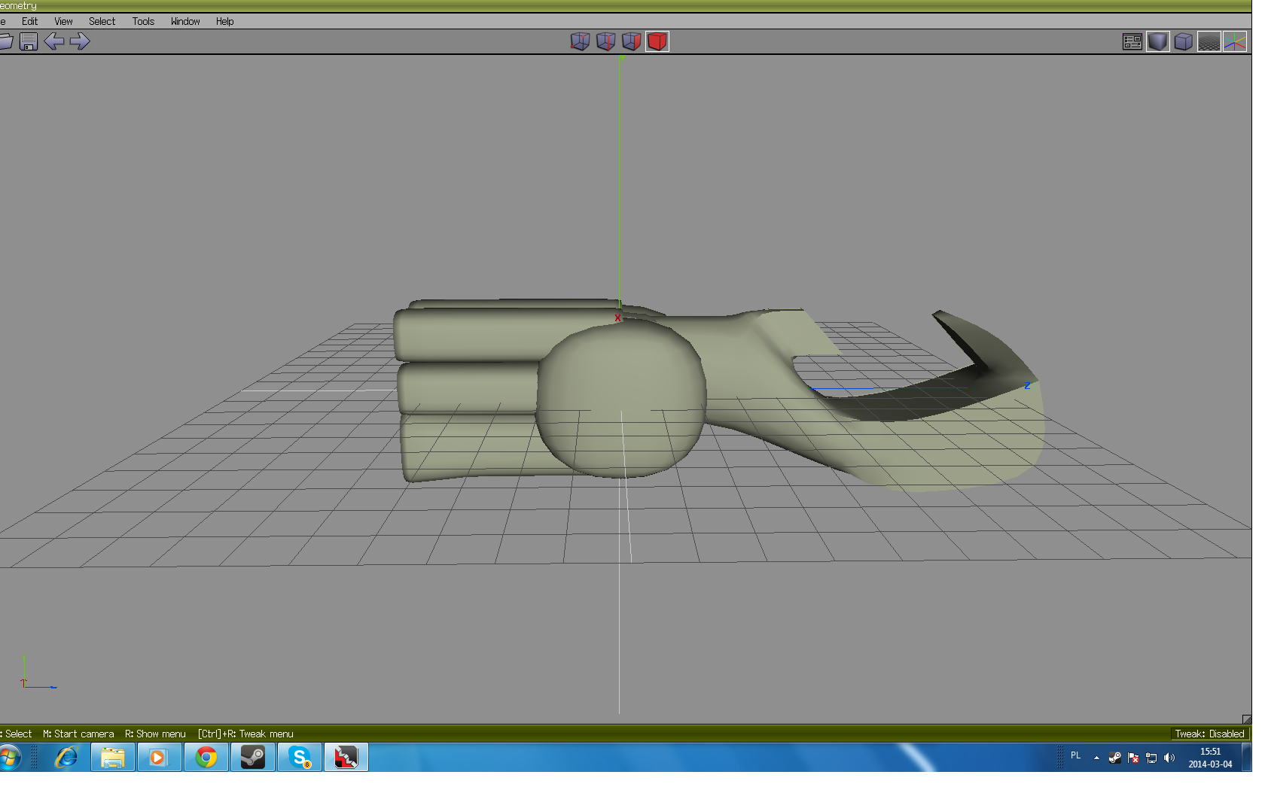Expand the Select menu

coord(102,21)
